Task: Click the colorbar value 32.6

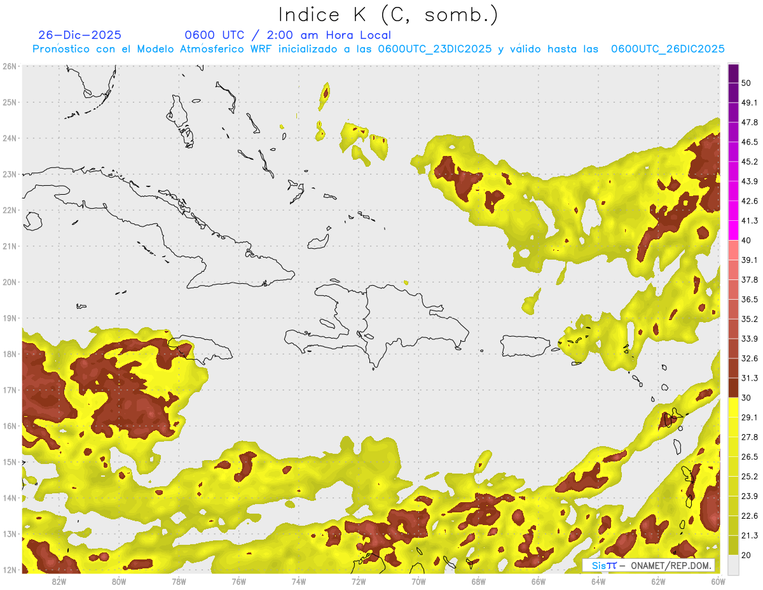Action: point(750,358)
